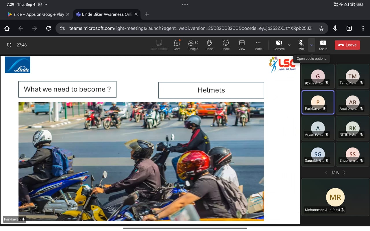Open camera options via the Camera chevron

coord(289,45)
